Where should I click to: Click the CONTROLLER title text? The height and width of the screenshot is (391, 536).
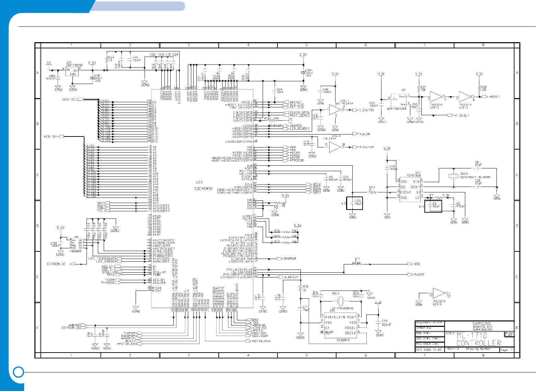pyautogui.click(x=479, y=343)
